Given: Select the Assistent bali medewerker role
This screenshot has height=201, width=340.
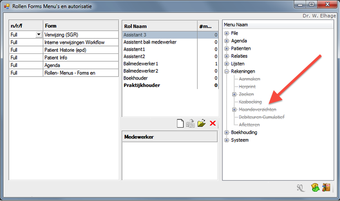Looking at the screenshot, I should [x=170, y=42].
